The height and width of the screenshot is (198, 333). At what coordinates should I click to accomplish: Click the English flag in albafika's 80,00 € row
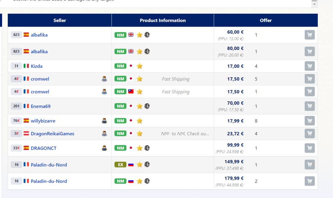(131, 51)
